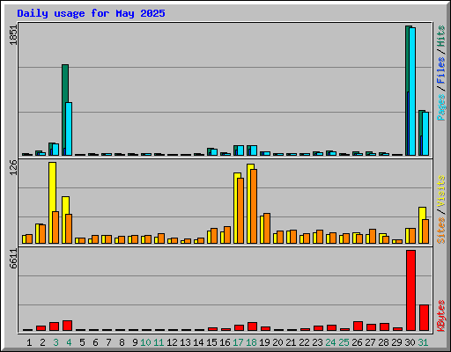Viewport: 451px width, 352px height.
Task: Click the 126 value on the middle axis
Action: tap(13, 167)
